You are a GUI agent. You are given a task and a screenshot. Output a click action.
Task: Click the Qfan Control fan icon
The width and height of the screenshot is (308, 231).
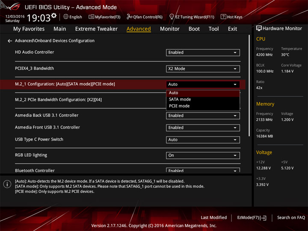[x=129, y=17]
